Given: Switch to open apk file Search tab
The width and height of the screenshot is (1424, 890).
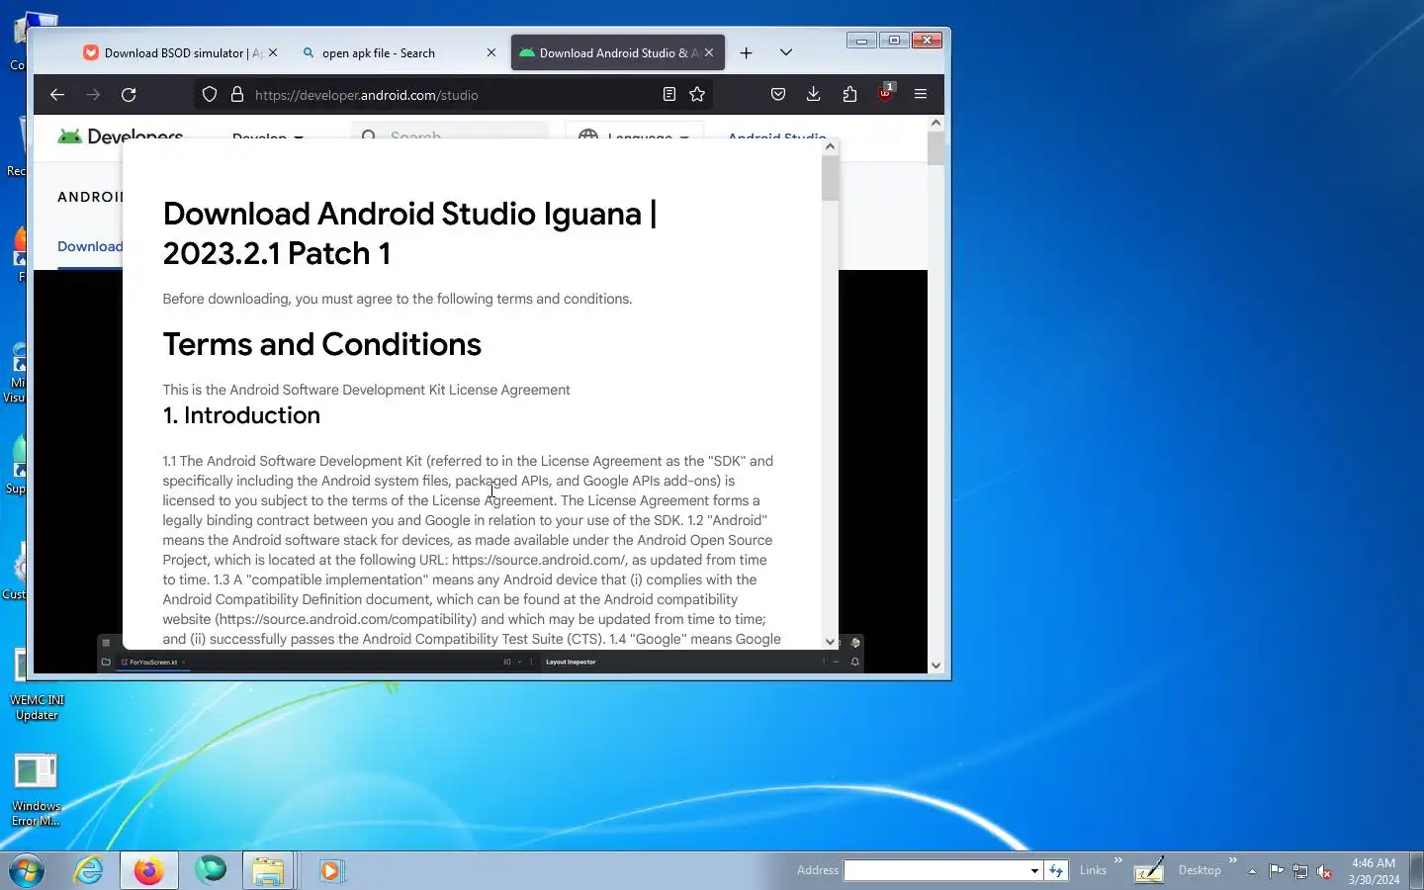Looking at the screenshot, I should [x=400, y=53].
